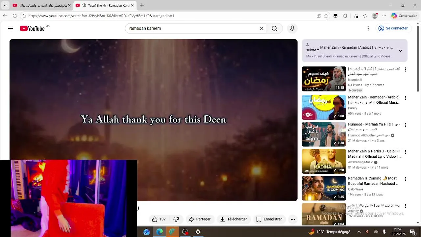This screenshot has height=237, width=421.
Task: Add this page to favorites star
Action: tap(326, 16)
